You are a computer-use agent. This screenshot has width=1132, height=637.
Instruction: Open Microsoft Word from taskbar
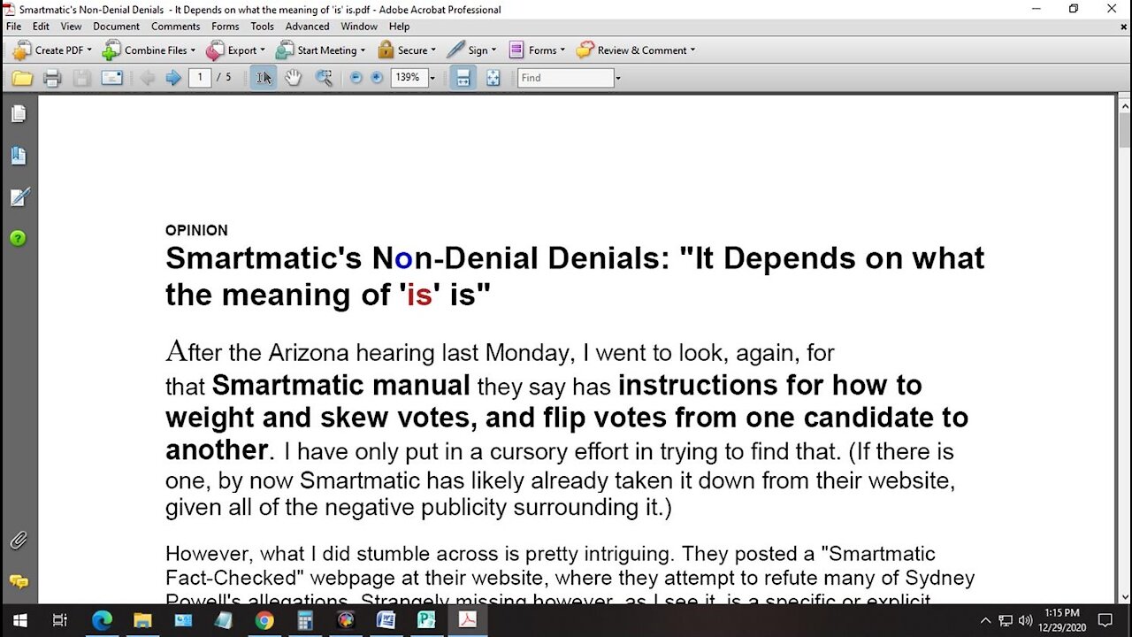tap(386, 620)
